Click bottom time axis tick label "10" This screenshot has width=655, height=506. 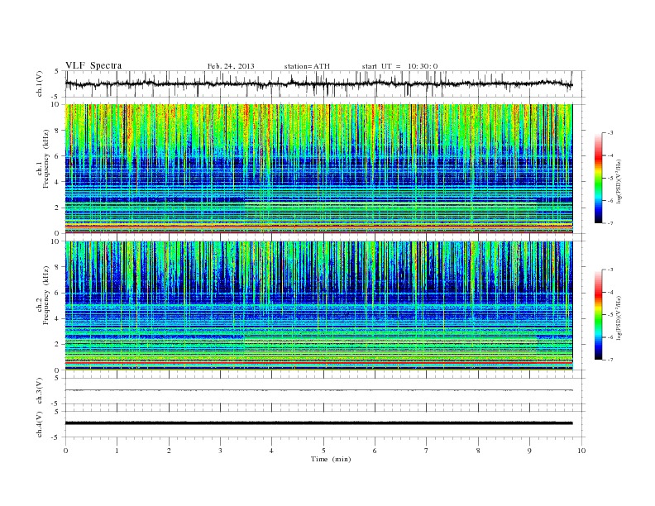(581, 451)
